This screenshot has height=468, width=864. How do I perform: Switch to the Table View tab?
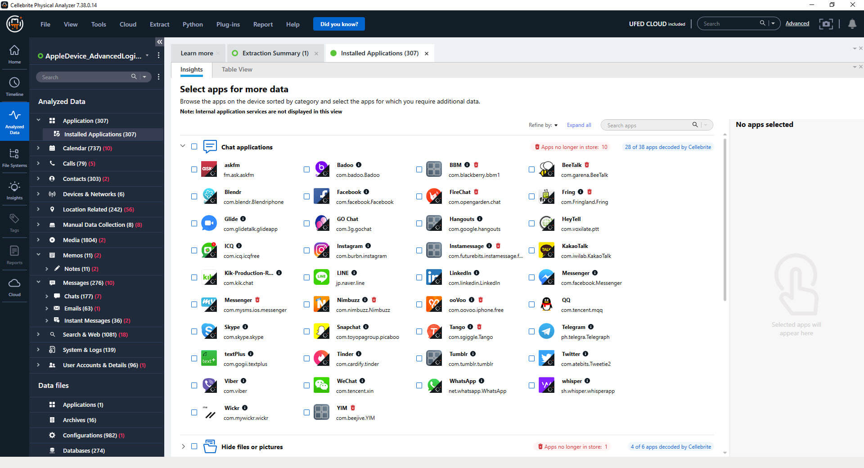[x=237, y=69]
